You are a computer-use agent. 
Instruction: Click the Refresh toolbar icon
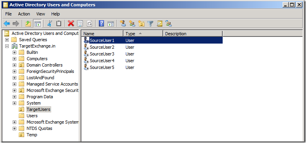(89, 24)
